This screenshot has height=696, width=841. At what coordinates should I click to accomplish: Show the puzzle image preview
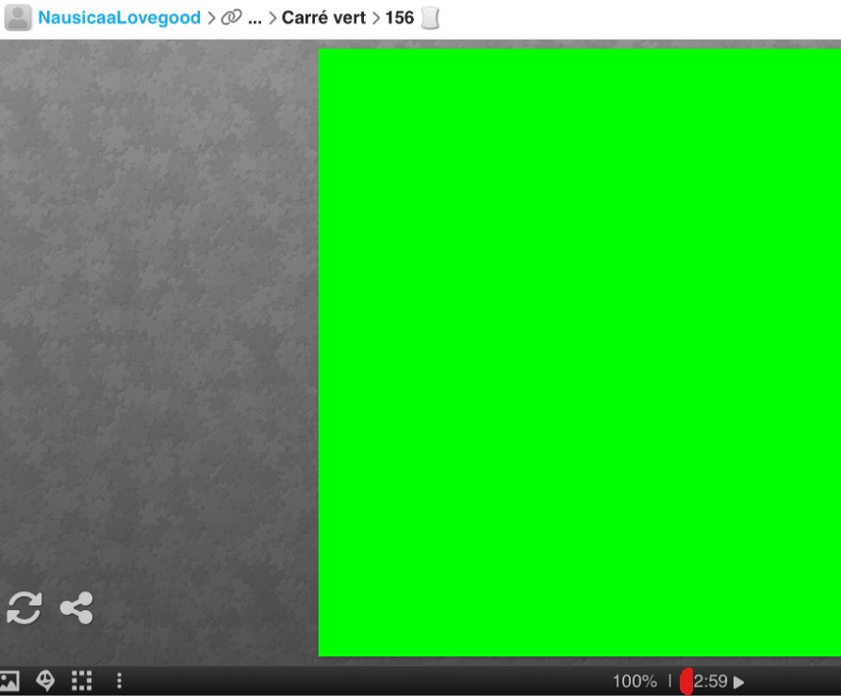click(9, 681)
